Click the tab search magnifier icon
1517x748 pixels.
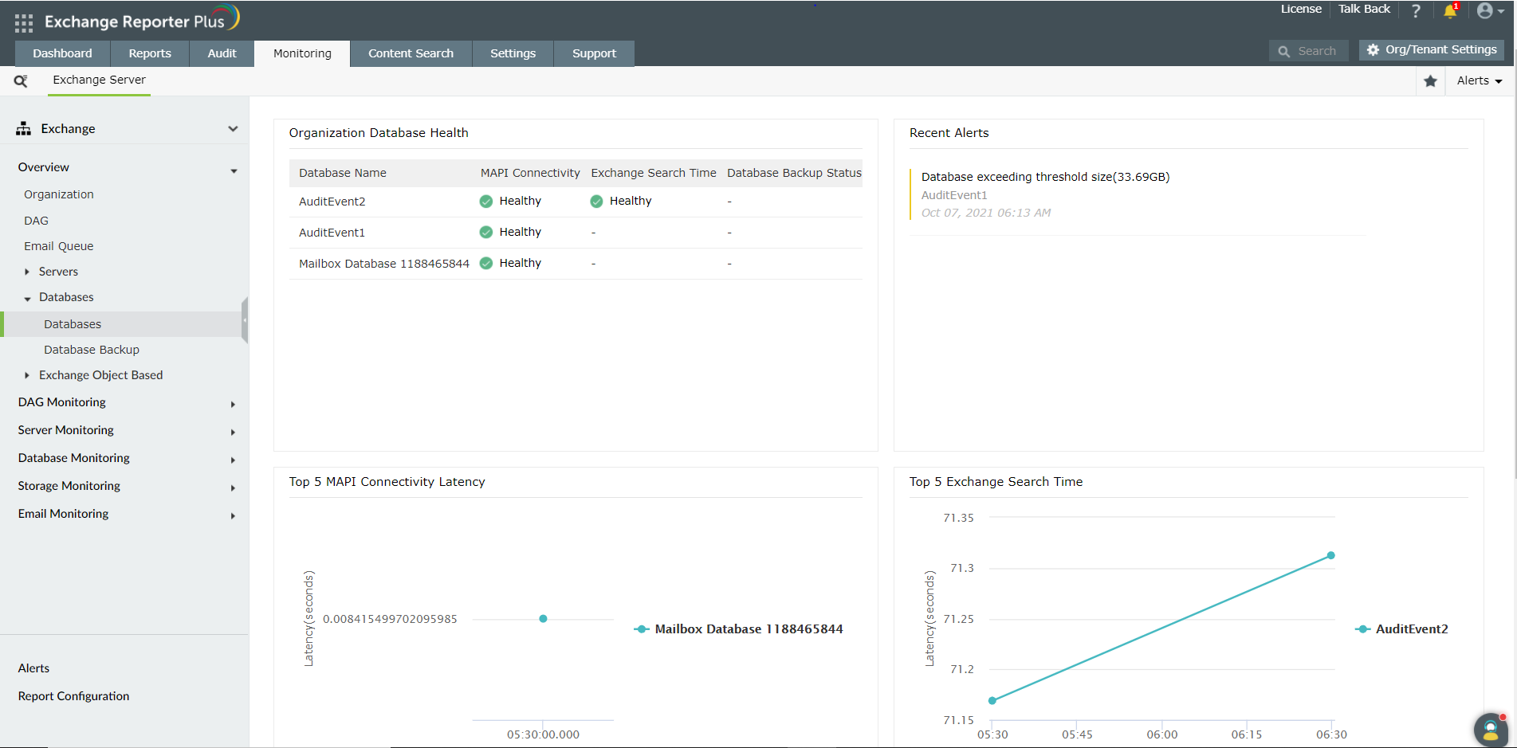[19, 80]
